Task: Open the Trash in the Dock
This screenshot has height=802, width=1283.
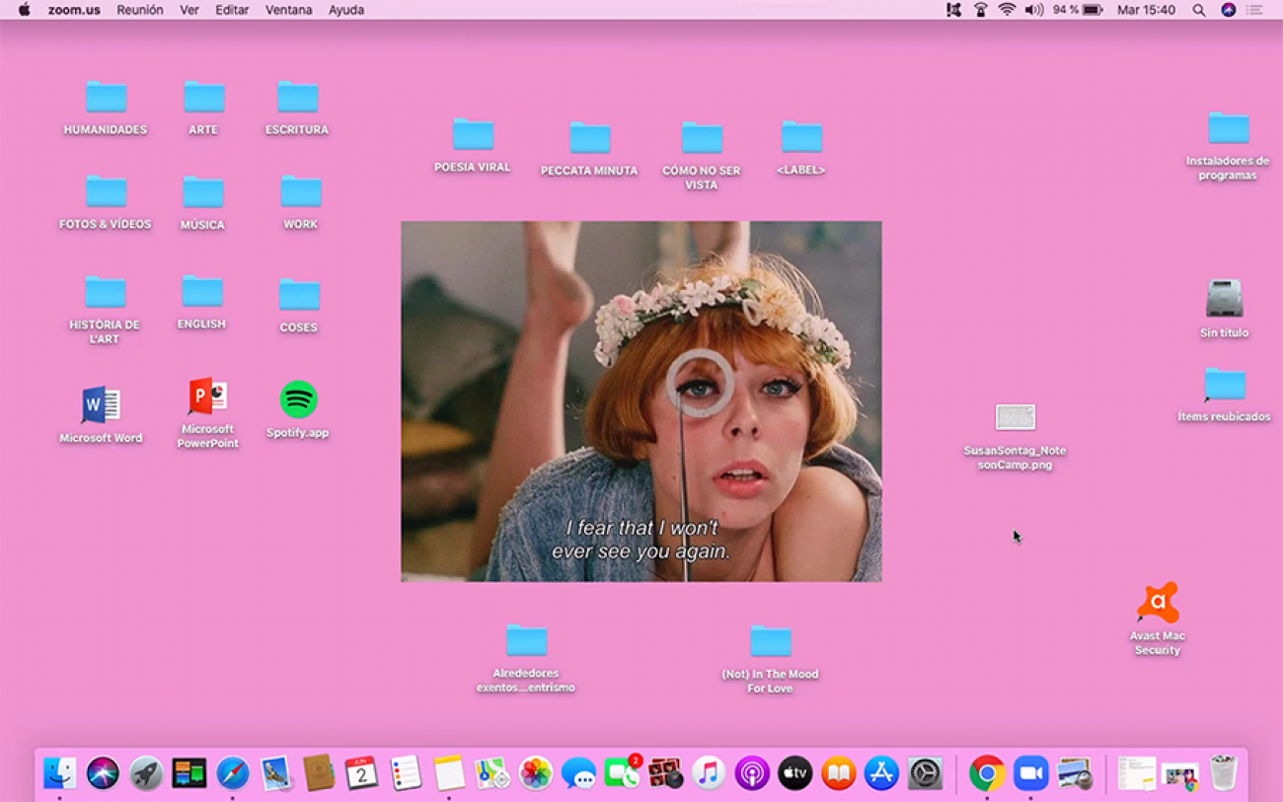Action: 1223,773
